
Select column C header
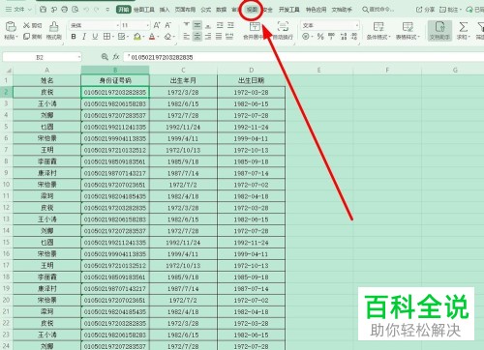coord(183,70)
